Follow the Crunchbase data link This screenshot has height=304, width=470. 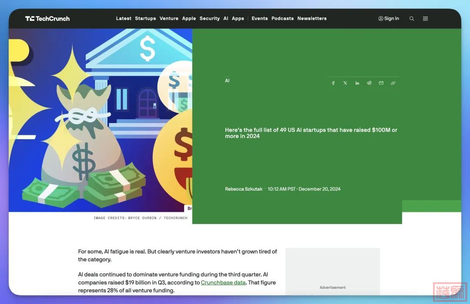tap(223, 283)
